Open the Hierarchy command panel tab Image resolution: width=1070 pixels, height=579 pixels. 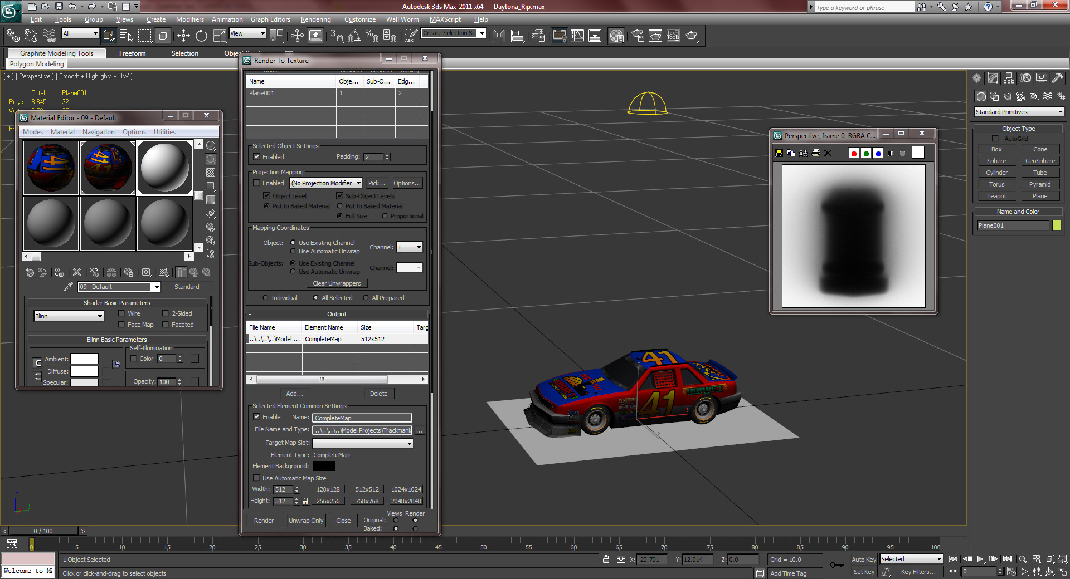[x=1009, y=78]
